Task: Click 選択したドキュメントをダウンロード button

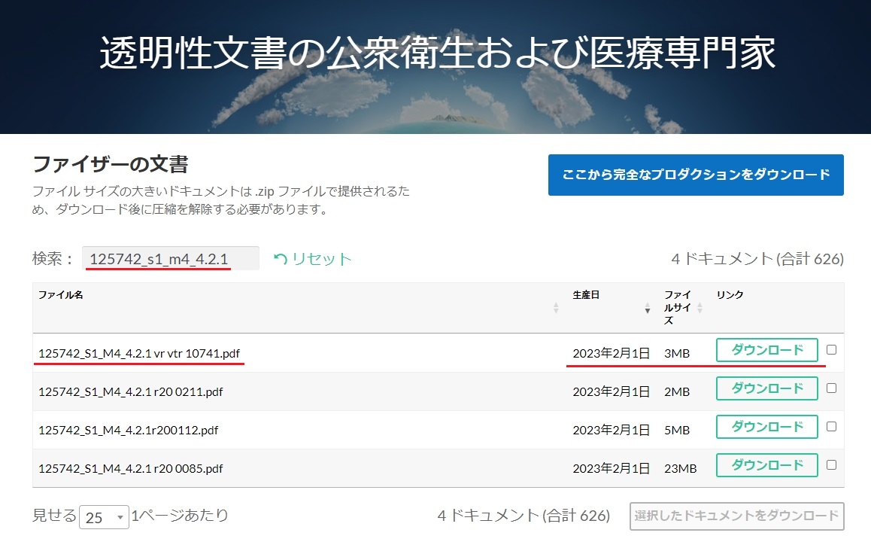Action: 736,516
